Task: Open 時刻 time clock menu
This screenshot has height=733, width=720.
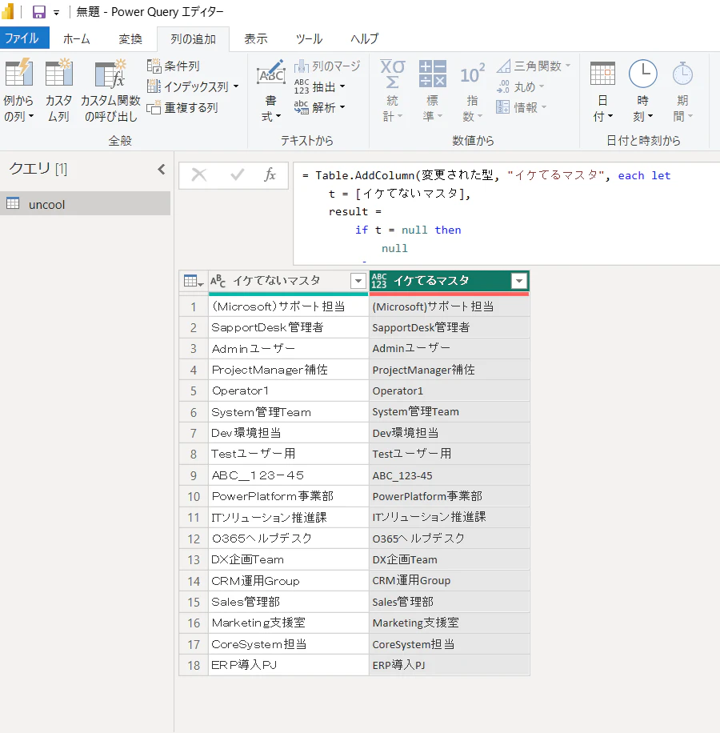Action: pyautogui.click(x=643, y=90)
